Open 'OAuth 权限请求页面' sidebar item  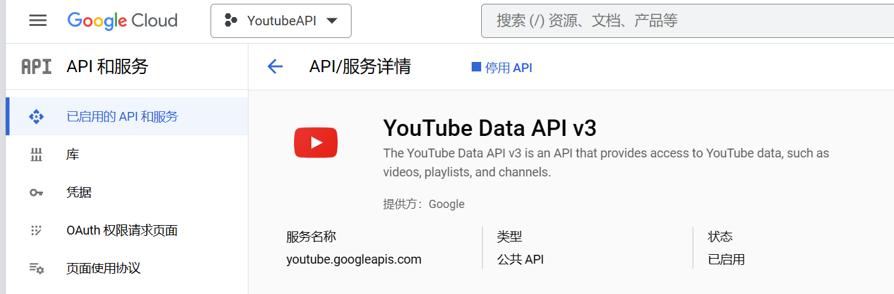click(x=126, y=230)
